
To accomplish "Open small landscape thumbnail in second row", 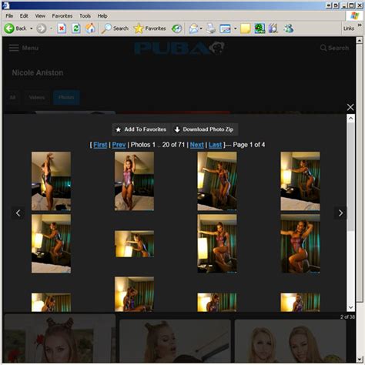I will (134, 244).
